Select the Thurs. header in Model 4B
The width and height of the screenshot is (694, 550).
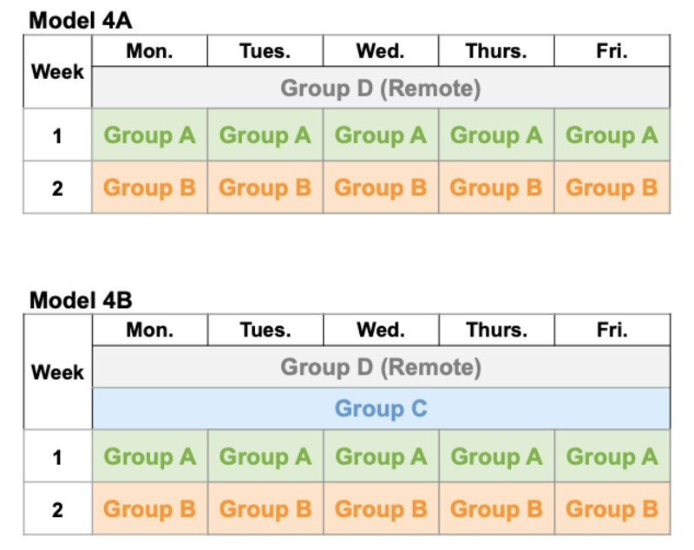pos(496,331)
